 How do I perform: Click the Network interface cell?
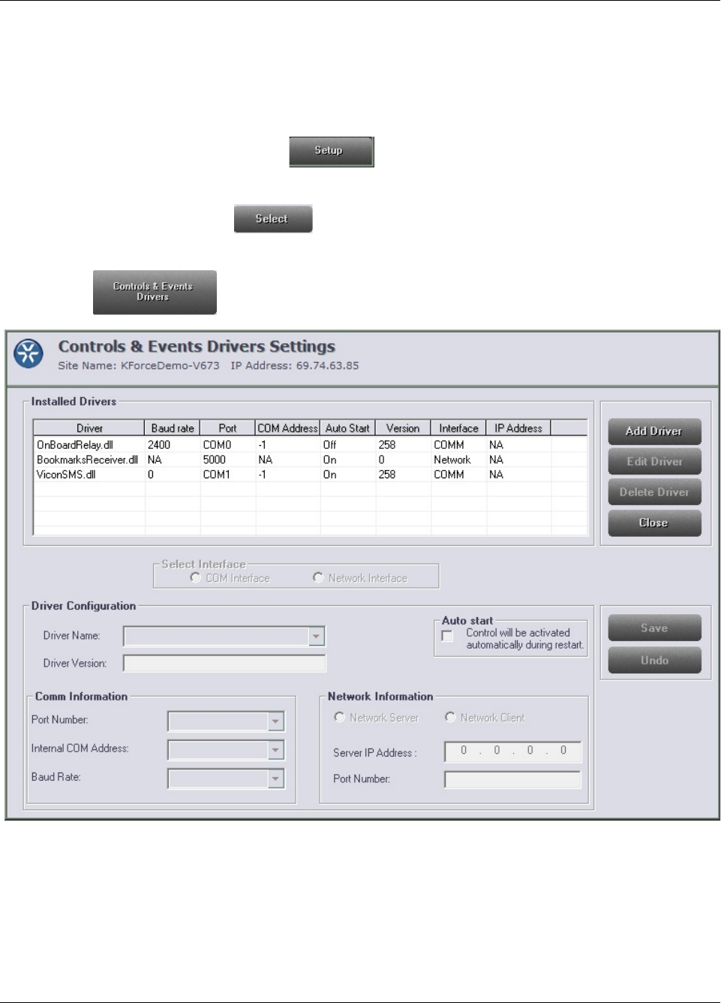pos(452,459)
